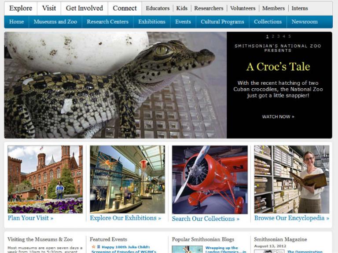Click the Plan Your Visit link
Image resolution: width=338 pixels, height=253 pixels.
(x=30, y=218)
